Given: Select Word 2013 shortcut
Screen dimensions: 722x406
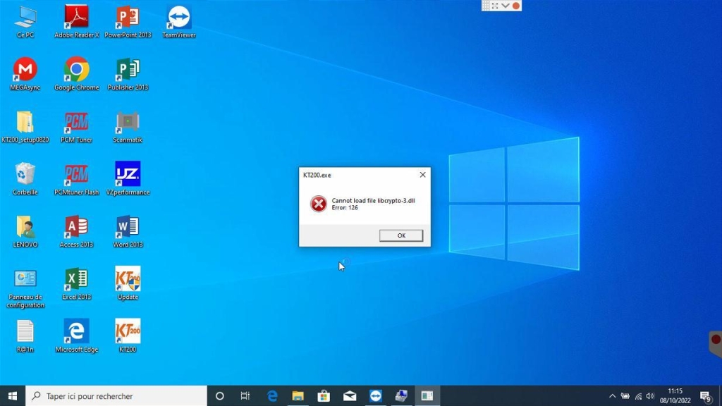Looking at the screenshot, I should (128, 231).
